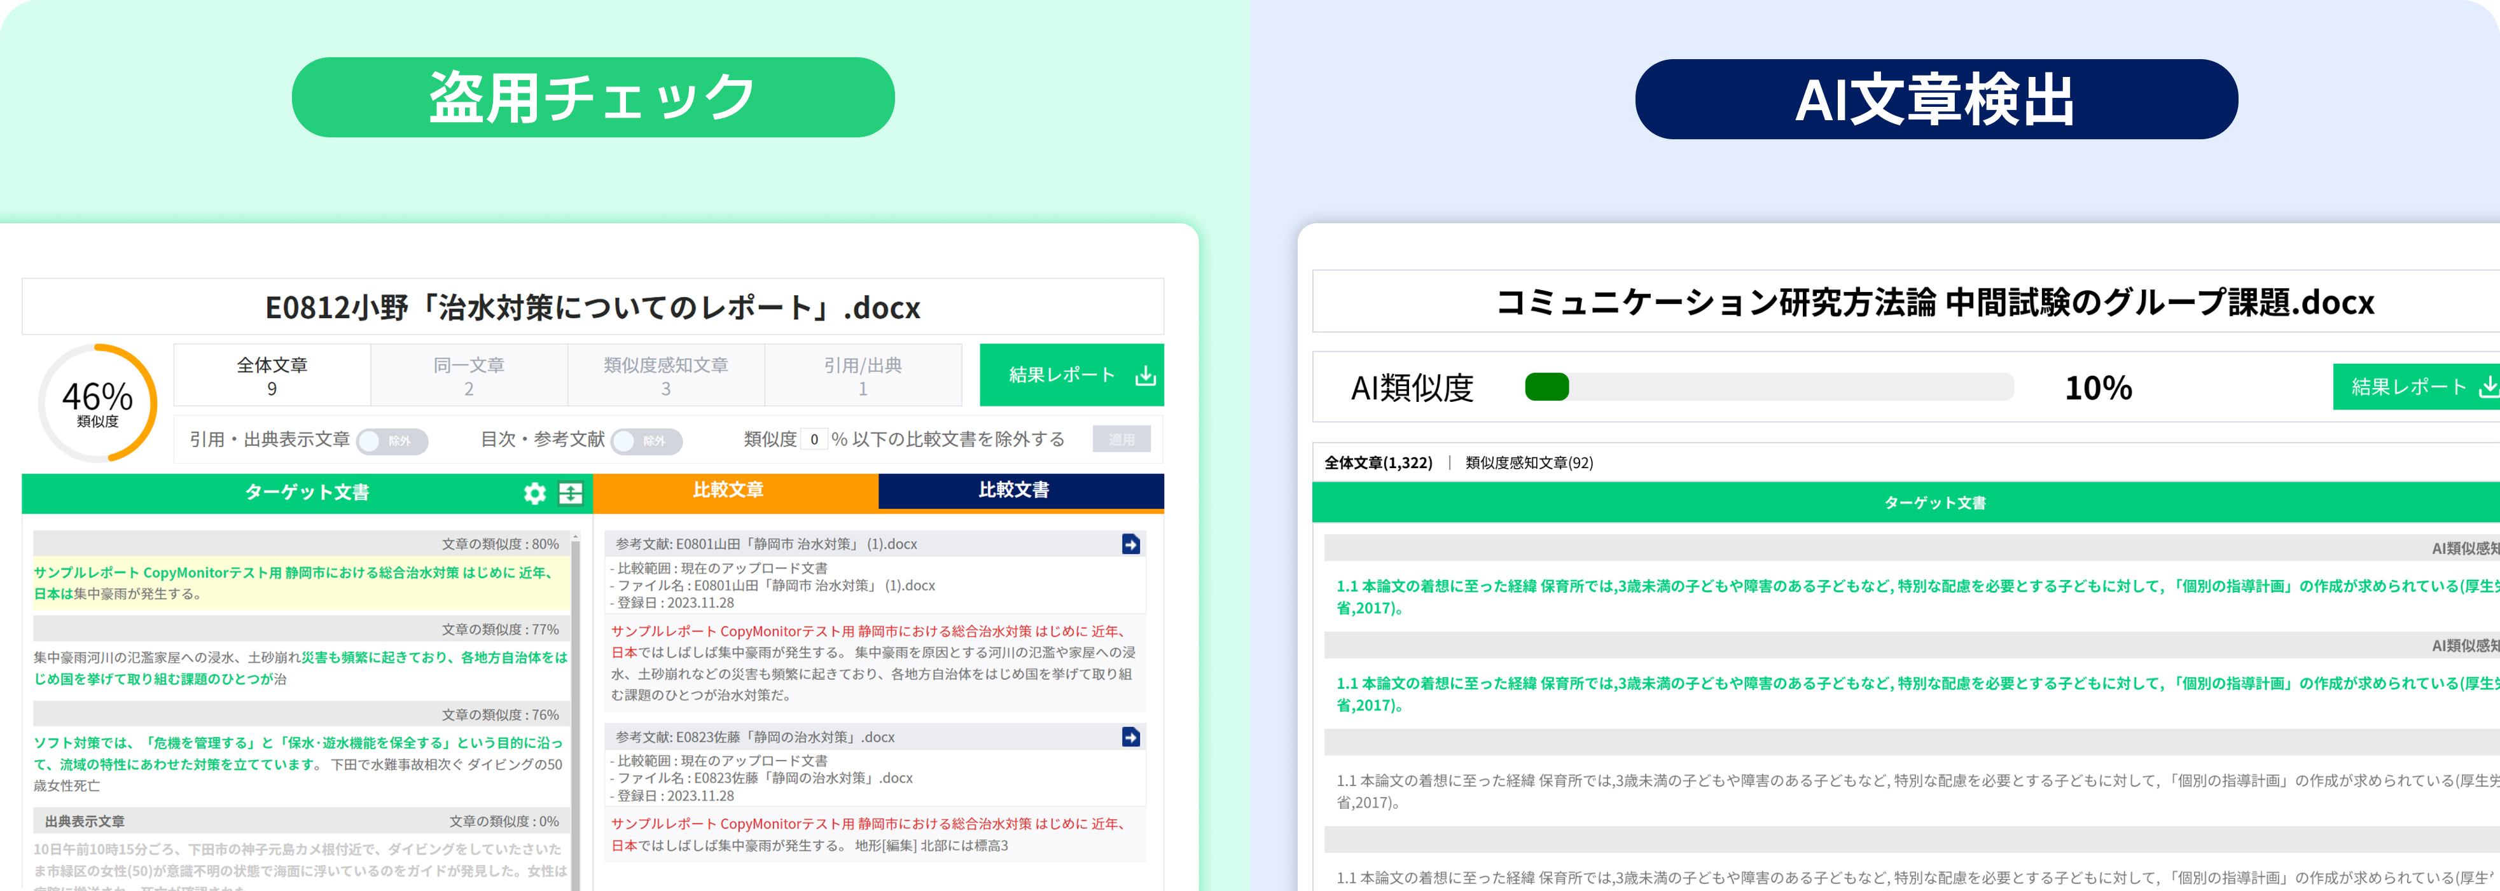
Task: Toggle 目次・参考文献 exclusion switch
Action: (646, 441)
